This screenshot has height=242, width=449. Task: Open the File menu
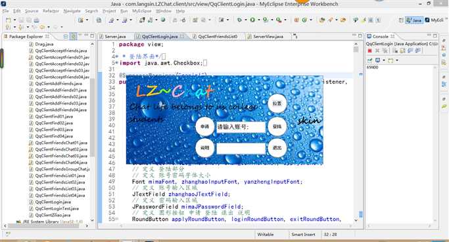tap(5, 11)
